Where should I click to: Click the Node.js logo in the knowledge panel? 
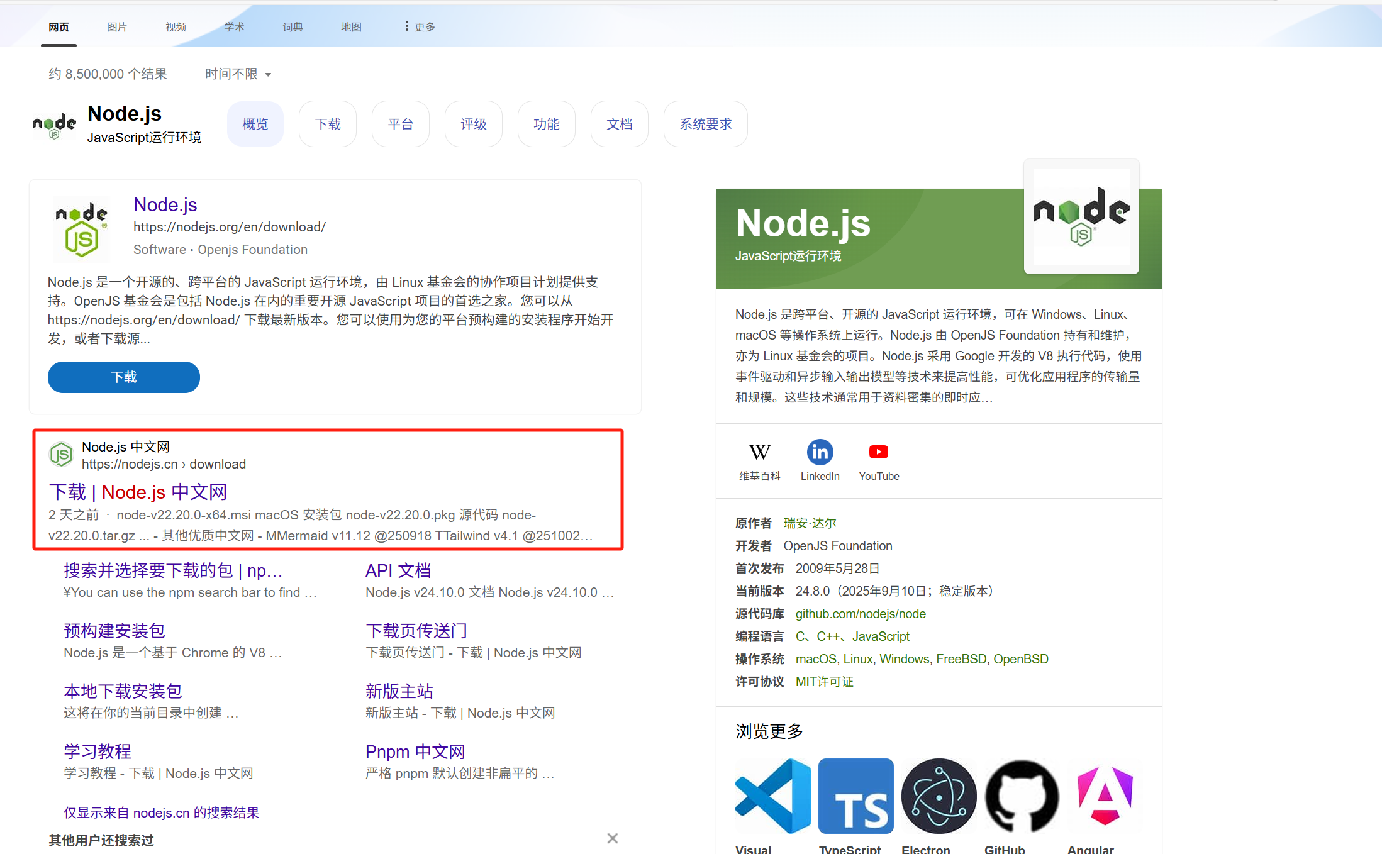point(1081,216)
